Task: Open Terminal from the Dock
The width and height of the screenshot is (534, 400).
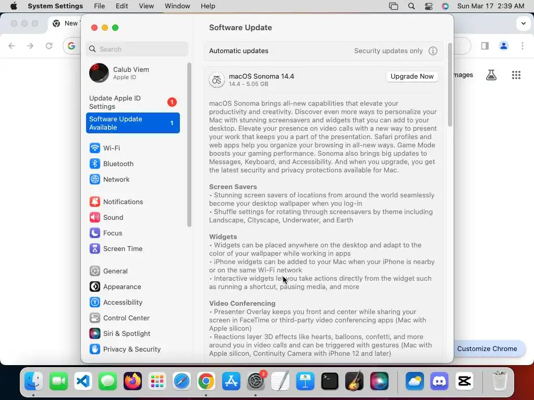Action: (x=330, y=381)
